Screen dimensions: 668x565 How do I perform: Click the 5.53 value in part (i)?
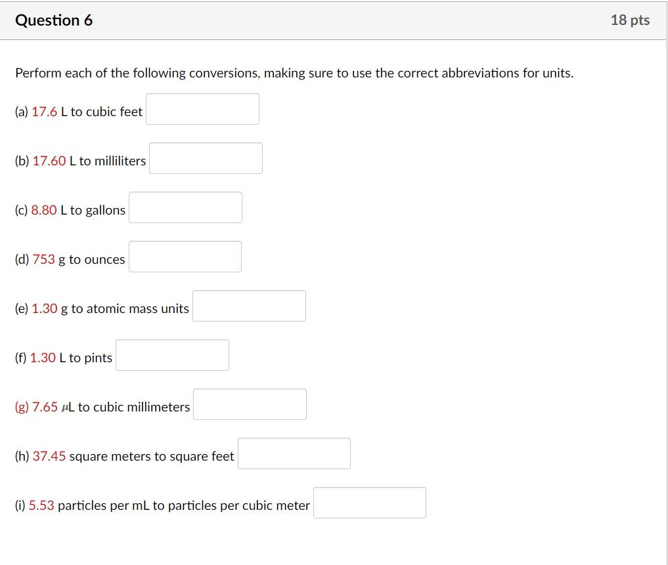point(42,505)
